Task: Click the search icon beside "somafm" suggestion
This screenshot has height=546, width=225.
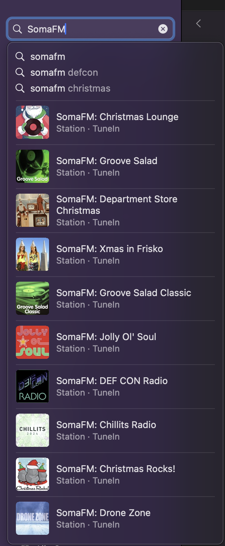Action: coord(20,57)
